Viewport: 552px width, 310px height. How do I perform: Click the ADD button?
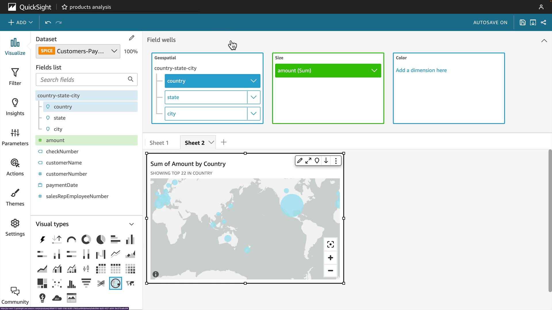20,22
